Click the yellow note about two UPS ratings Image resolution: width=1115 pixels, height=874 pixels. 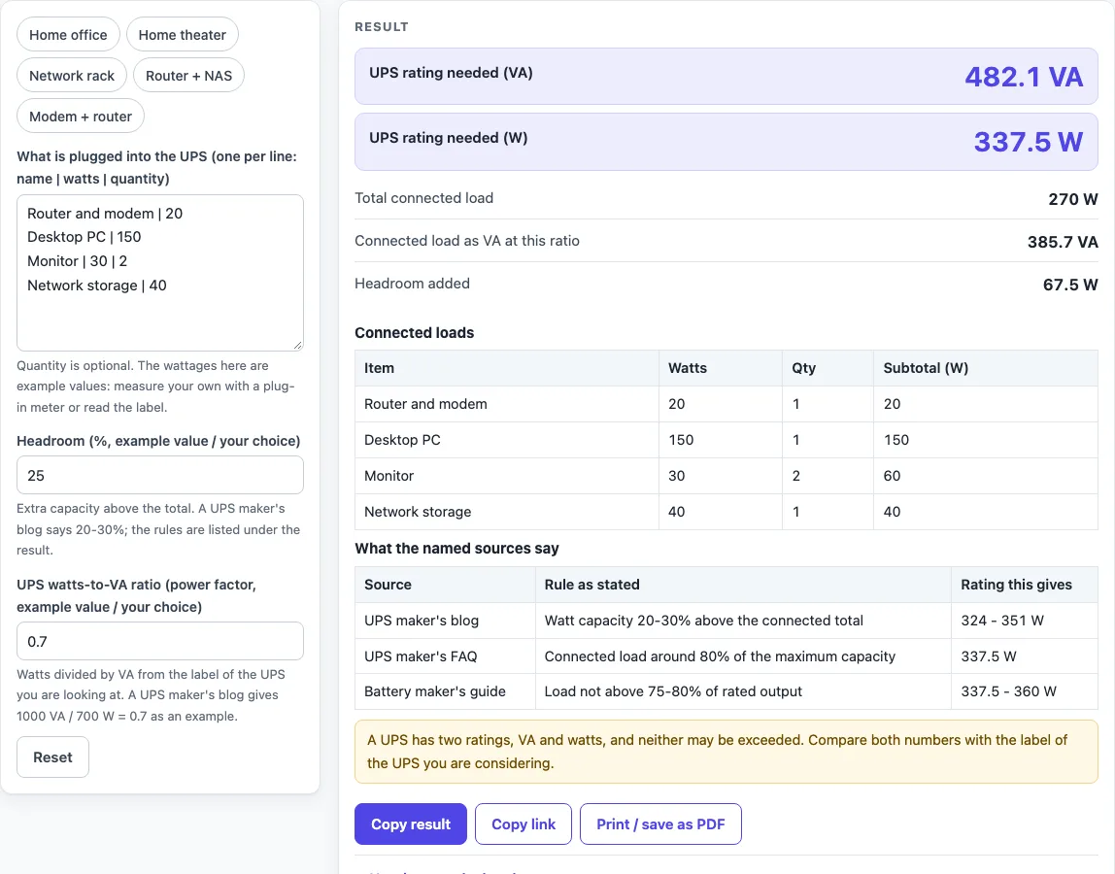(x=726, y=752)
